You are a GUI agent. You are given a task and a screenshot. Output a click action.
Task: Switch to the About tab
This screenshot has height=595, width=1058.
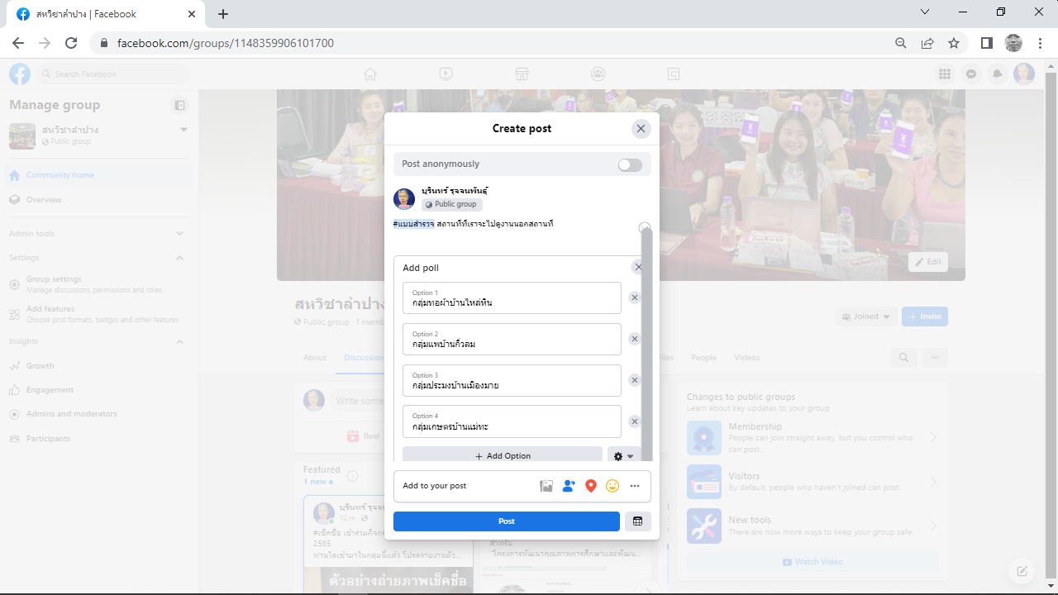[x=315, y=358]
